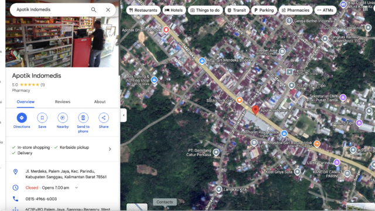Click the Jl. Merdeka address text
Image resolution: width=375 pixels, height=211 pixels.
[x=66, y=174]
